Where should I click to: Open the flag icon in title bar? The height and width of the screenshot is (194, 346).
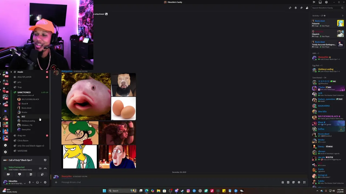[x=314, y=2]
